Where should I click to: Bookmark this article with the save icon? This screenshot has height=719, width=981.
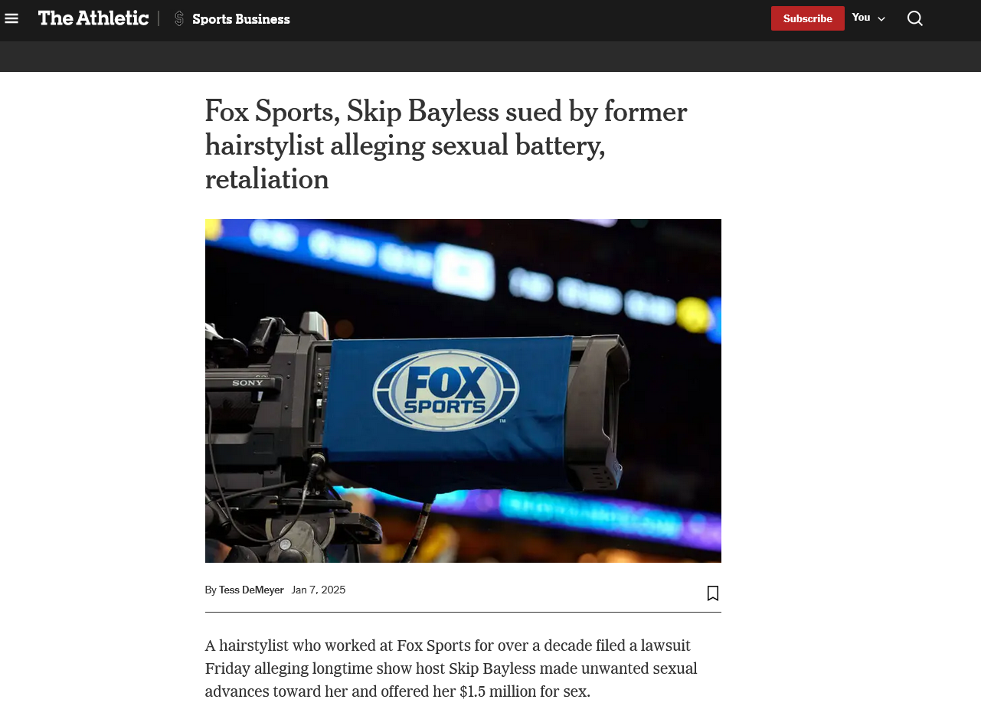coord(713,593)
